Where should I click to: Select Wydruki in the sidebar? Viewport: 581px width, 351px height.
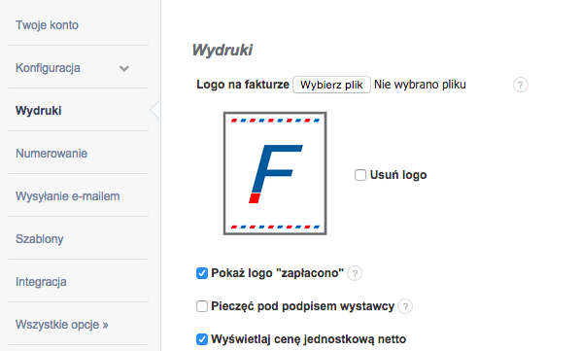(39, 111)
